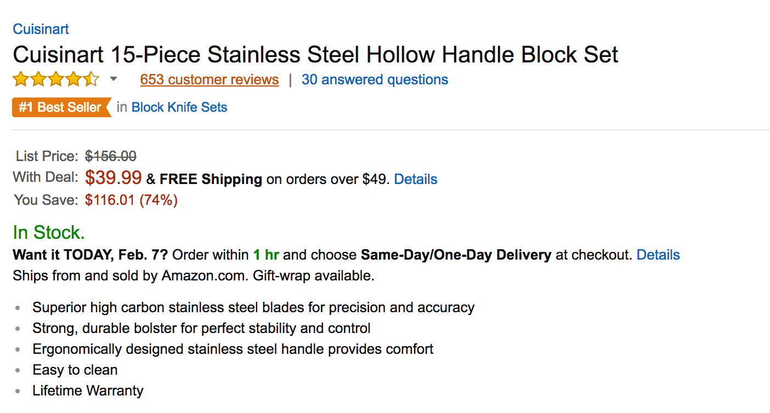
Task: Click the second star of the rating
Action: pyautogui.click(x=38, y=79)
